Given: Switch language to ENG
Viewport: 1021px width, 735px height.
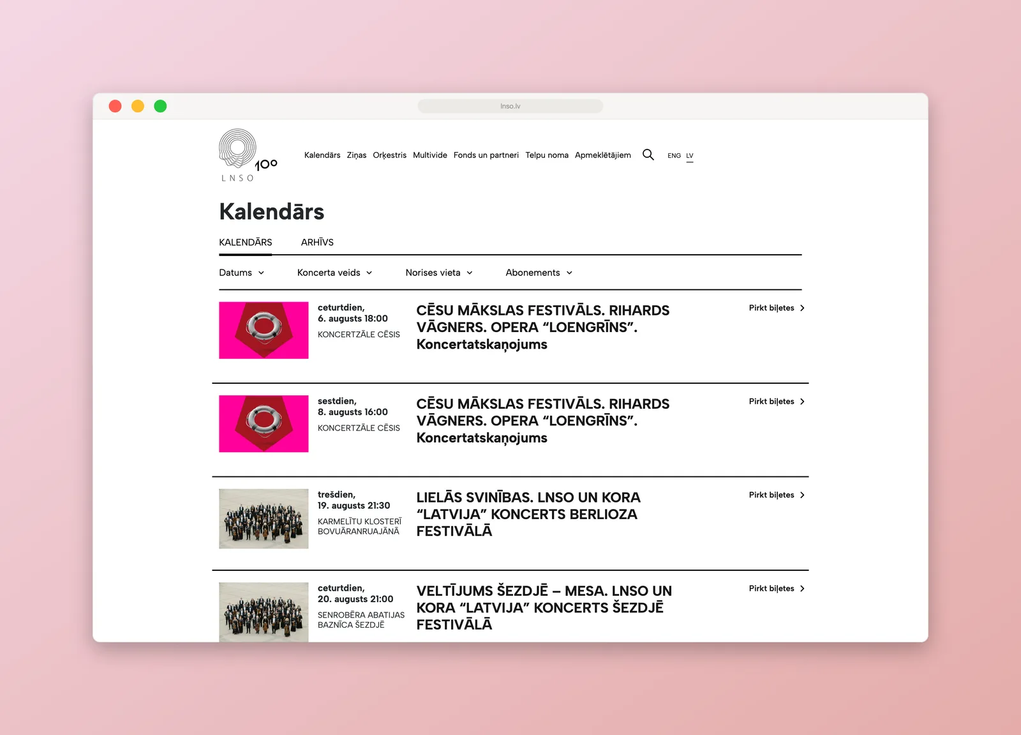Looking at the screenshot, I should [x=674, y=155].
